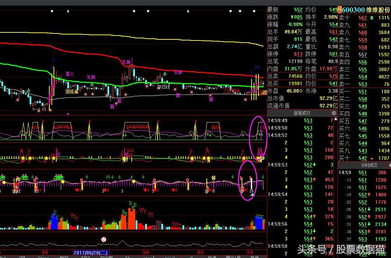
Task: Click the scroll-up arrow of the 逐笔成交 list
Action: pos(336,119)
